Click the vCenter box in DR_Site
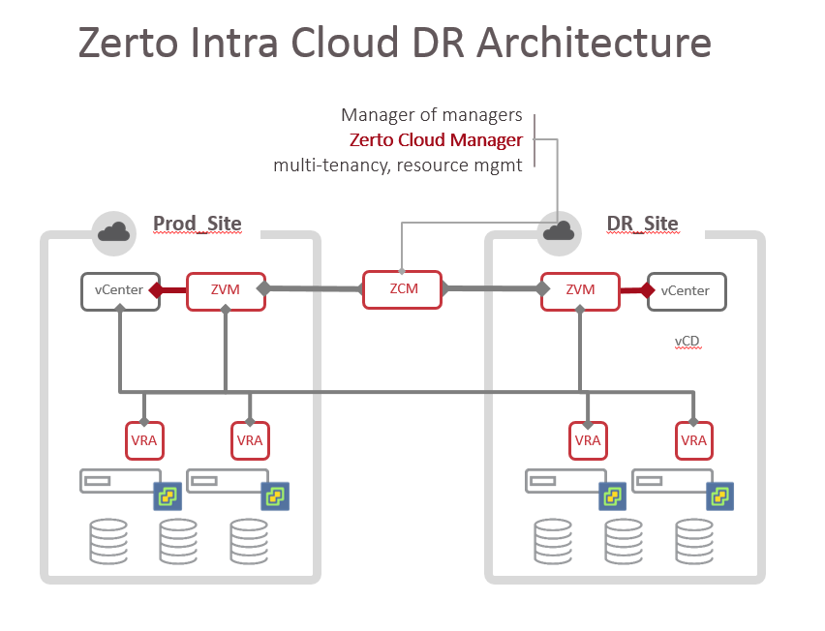Viewport: 825px width, 631px height. [x=687, y=291]
